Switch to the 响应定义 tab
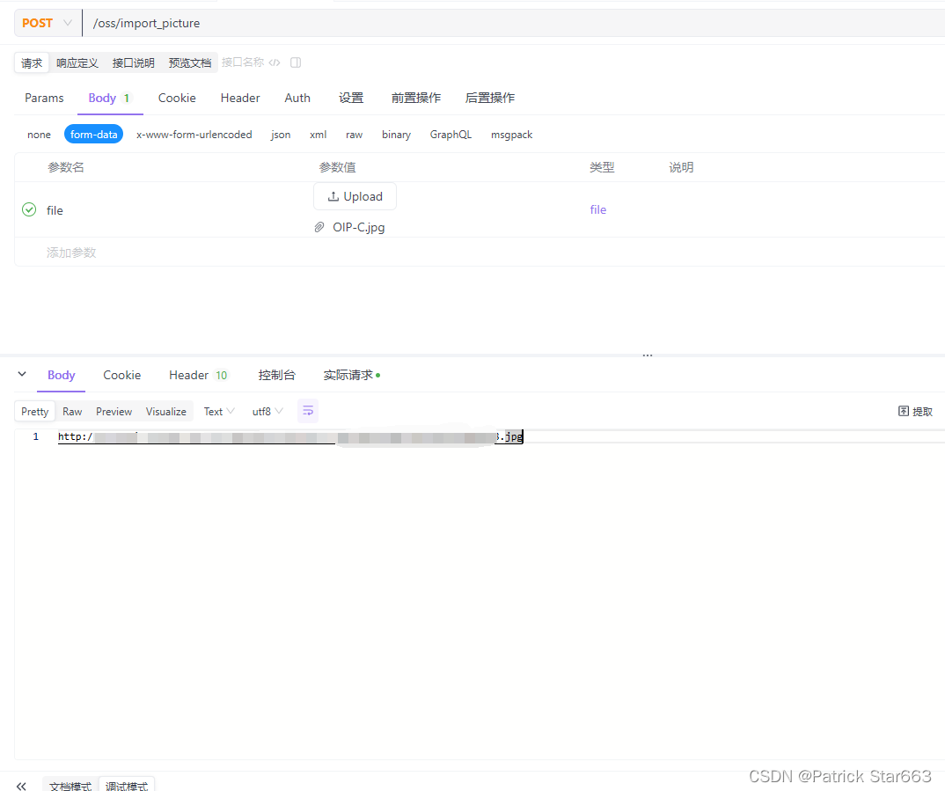The width and height of the screenshot is (945, 791). coord(77,62)
